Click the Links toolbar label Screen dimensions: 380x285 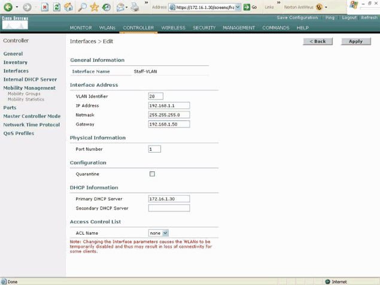click(269, 7)
